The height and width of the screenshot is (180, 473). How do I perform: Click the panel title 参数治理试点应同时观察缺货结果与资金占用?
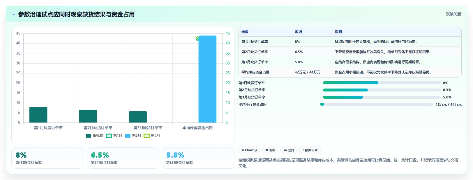76,15
